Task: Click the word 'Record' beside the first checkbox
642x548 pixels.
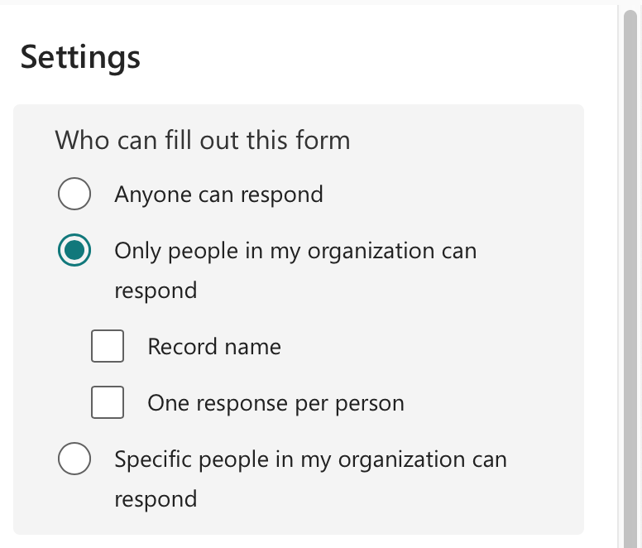Action: click(177, 346)
